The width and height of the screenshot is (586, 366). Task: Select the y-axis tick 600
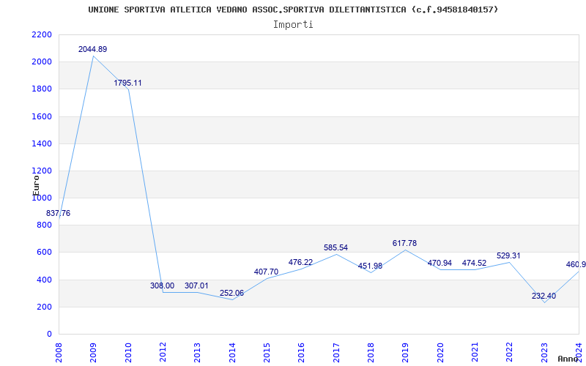pyautogui.click(x=45, y=253)
